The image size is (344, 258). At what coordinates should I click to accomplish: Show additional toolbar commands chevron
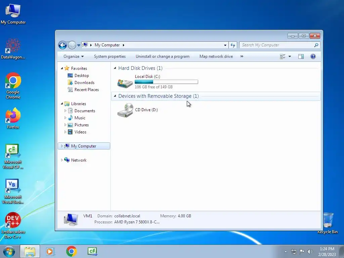(242, 56)
